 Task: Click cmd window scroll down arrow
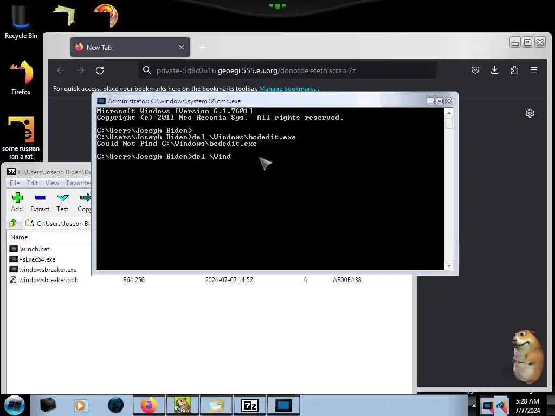click(x=448, y=266)
